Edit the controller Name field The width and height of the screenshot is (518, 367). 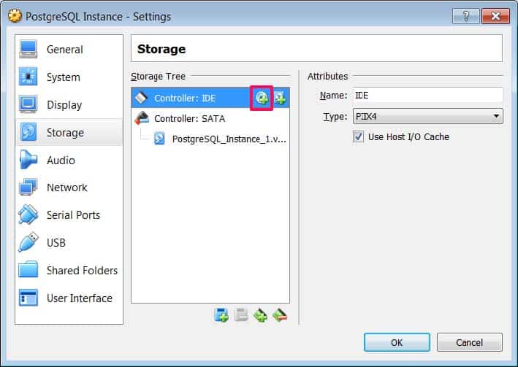point(428,96)
